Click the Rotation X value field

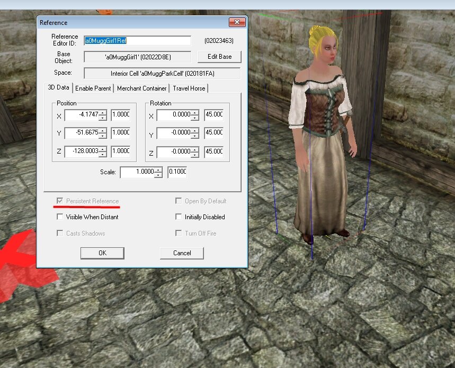pyautogui.click(x=174, y=115)
